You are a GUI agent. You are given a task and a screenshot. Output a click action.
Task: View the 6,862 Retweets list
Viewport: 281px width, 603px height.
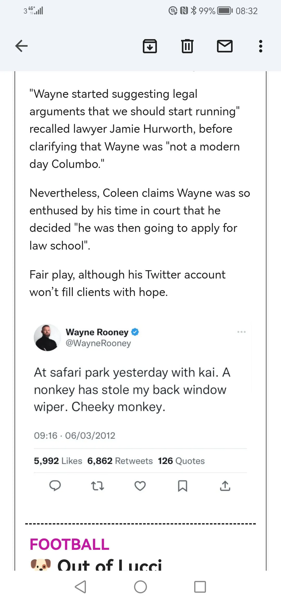[120, 461]
